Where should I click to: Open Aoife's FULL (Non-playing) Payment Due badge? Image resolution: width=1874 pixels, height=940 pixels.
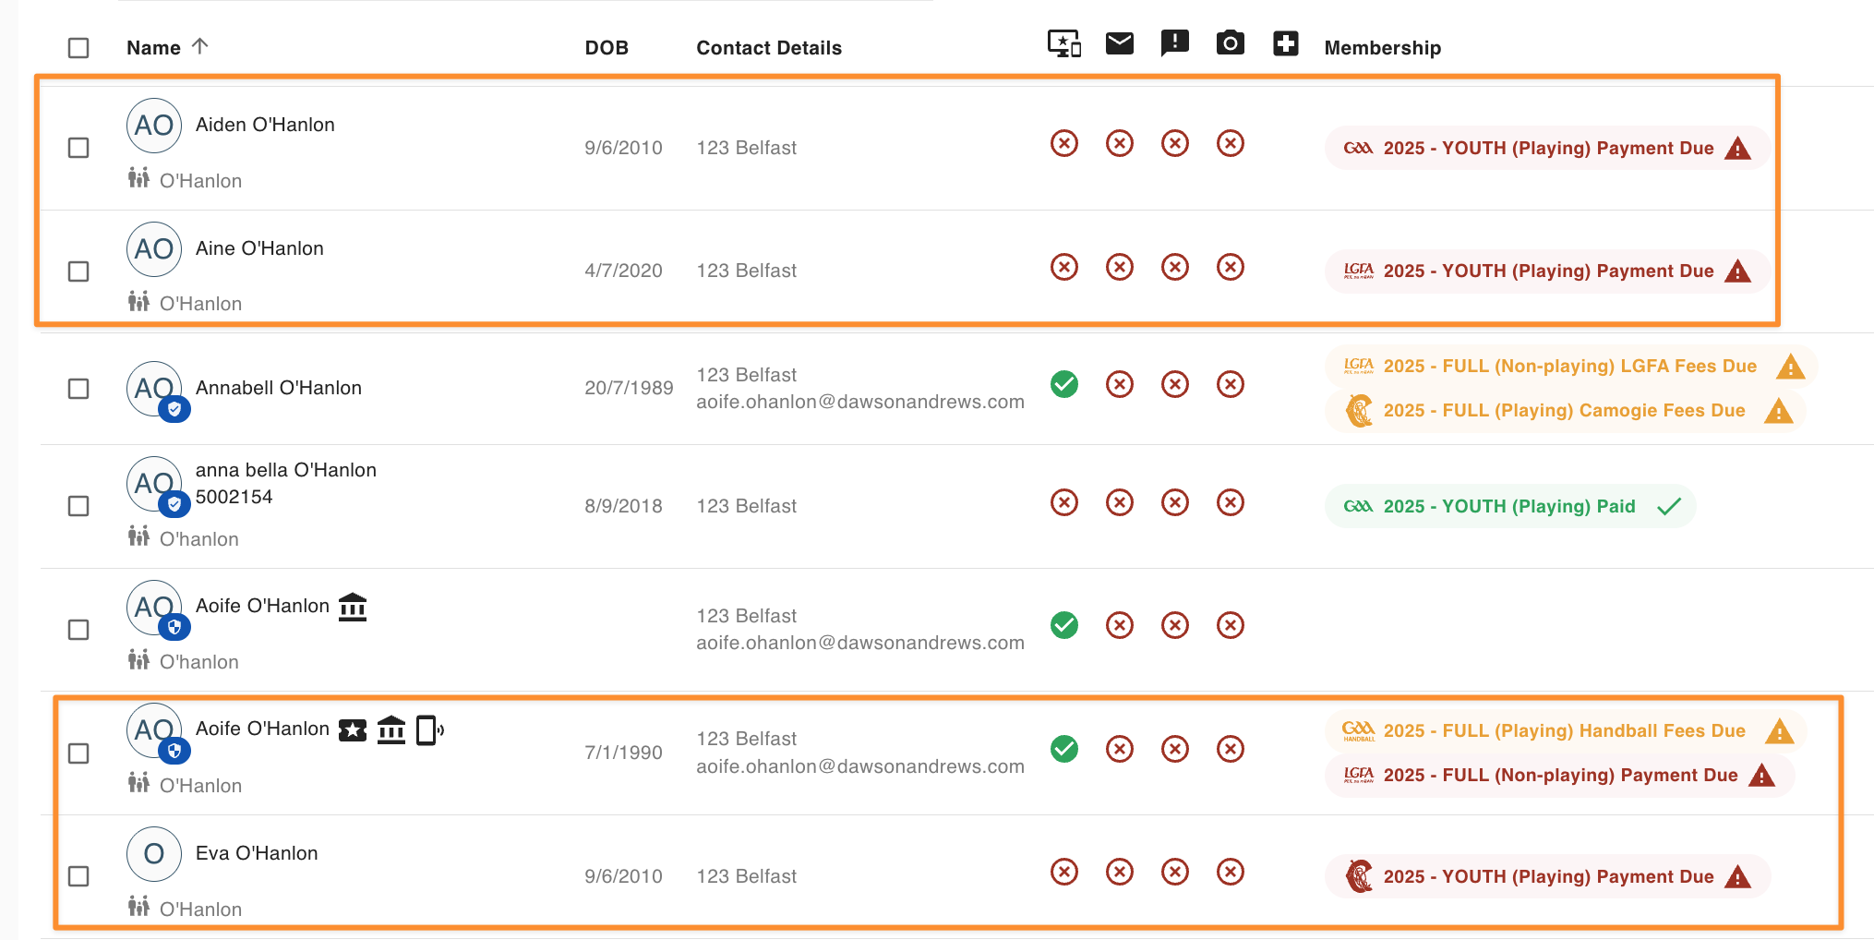1560,776
